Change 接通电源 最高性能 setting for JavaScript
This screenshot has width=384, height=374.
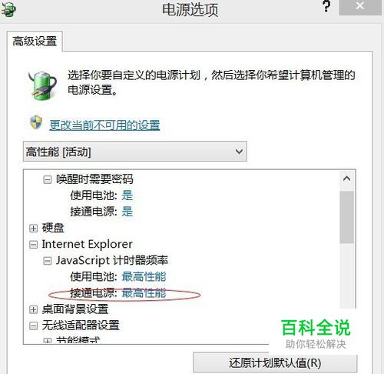(144, 293)
